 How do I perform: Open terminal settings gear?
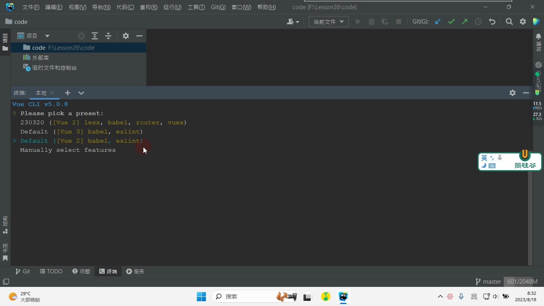(513, 93)
